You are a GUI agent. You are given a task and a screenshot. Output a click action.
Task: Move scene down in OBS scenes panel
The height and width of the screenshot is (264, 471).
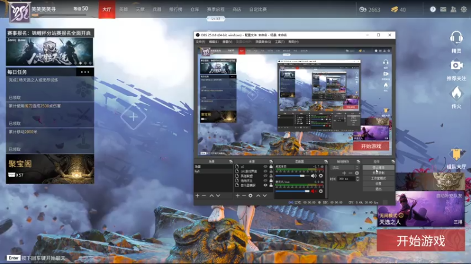click(x=218, y=195)
